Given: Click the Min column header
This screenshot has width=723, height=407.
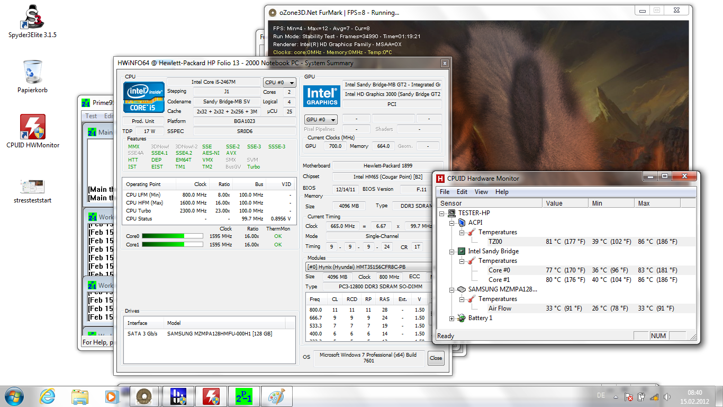Looking at the screenshot, I should 611,203.
